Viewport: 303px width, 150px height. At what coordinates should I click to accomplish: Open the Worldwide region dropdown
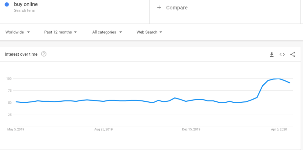(17, 32)
